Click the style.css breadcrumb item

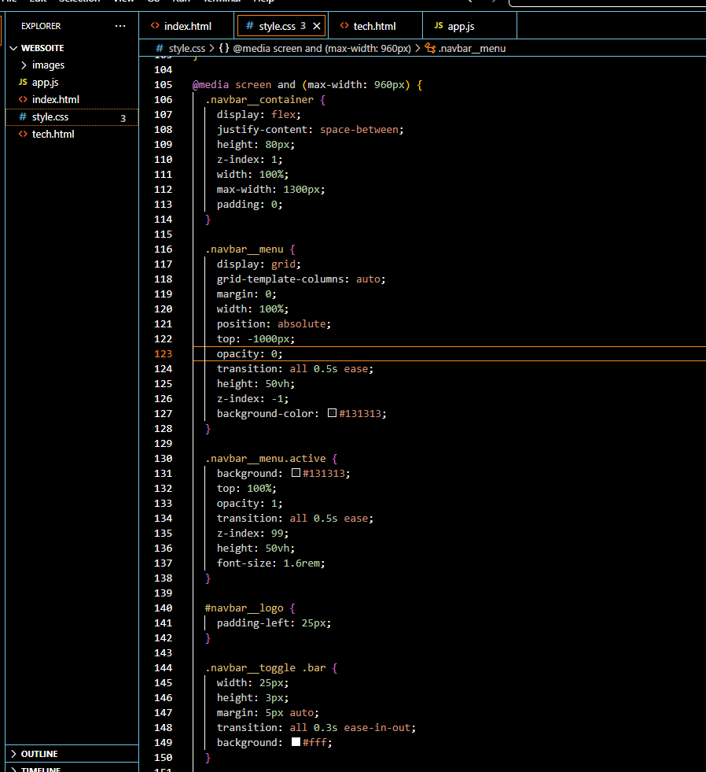pyautogui.click(x=186, y=48)
